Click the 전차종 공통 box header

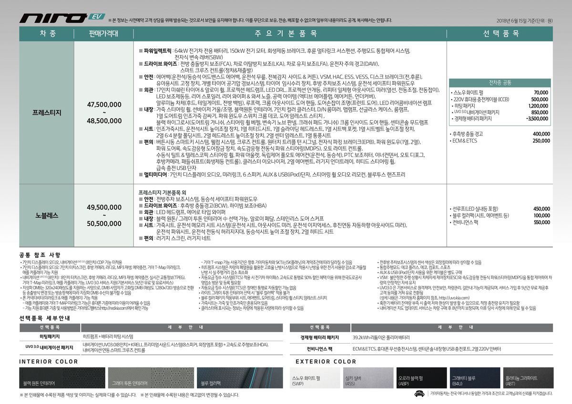500,82
